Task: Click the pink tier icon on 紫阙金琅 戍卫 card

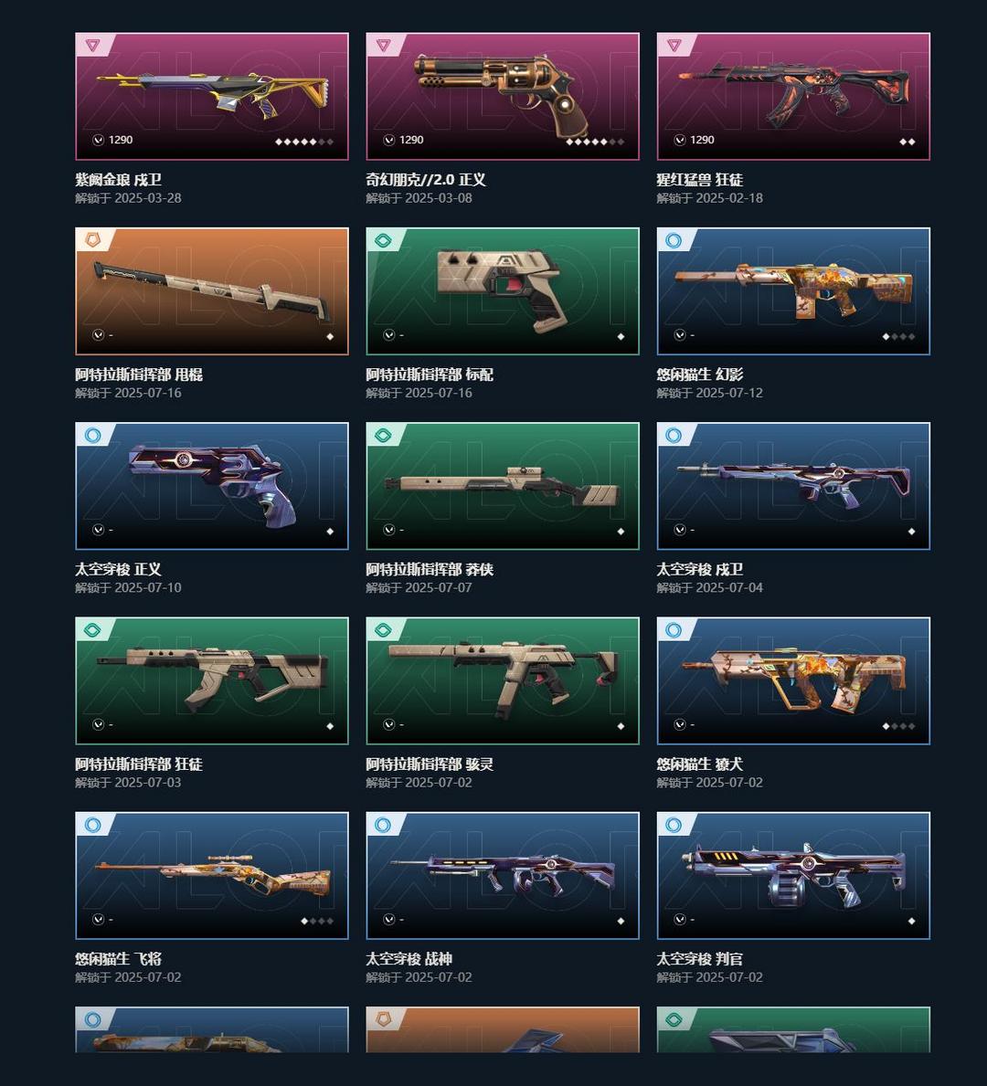Action: [93, 46]
